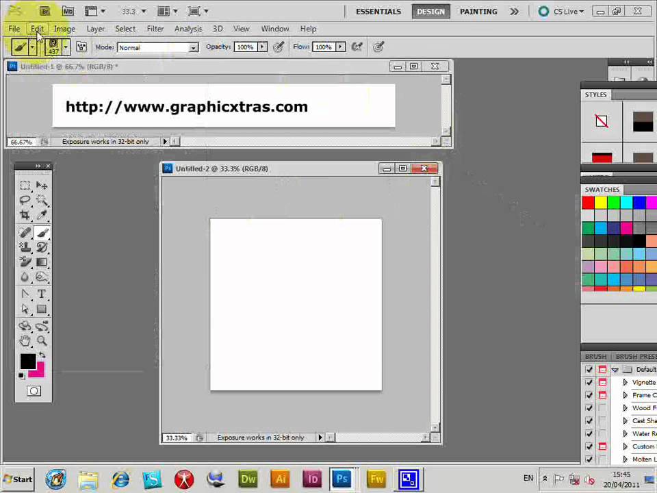Select the 3D Rotate tool
657x493 pixels.
25,326
